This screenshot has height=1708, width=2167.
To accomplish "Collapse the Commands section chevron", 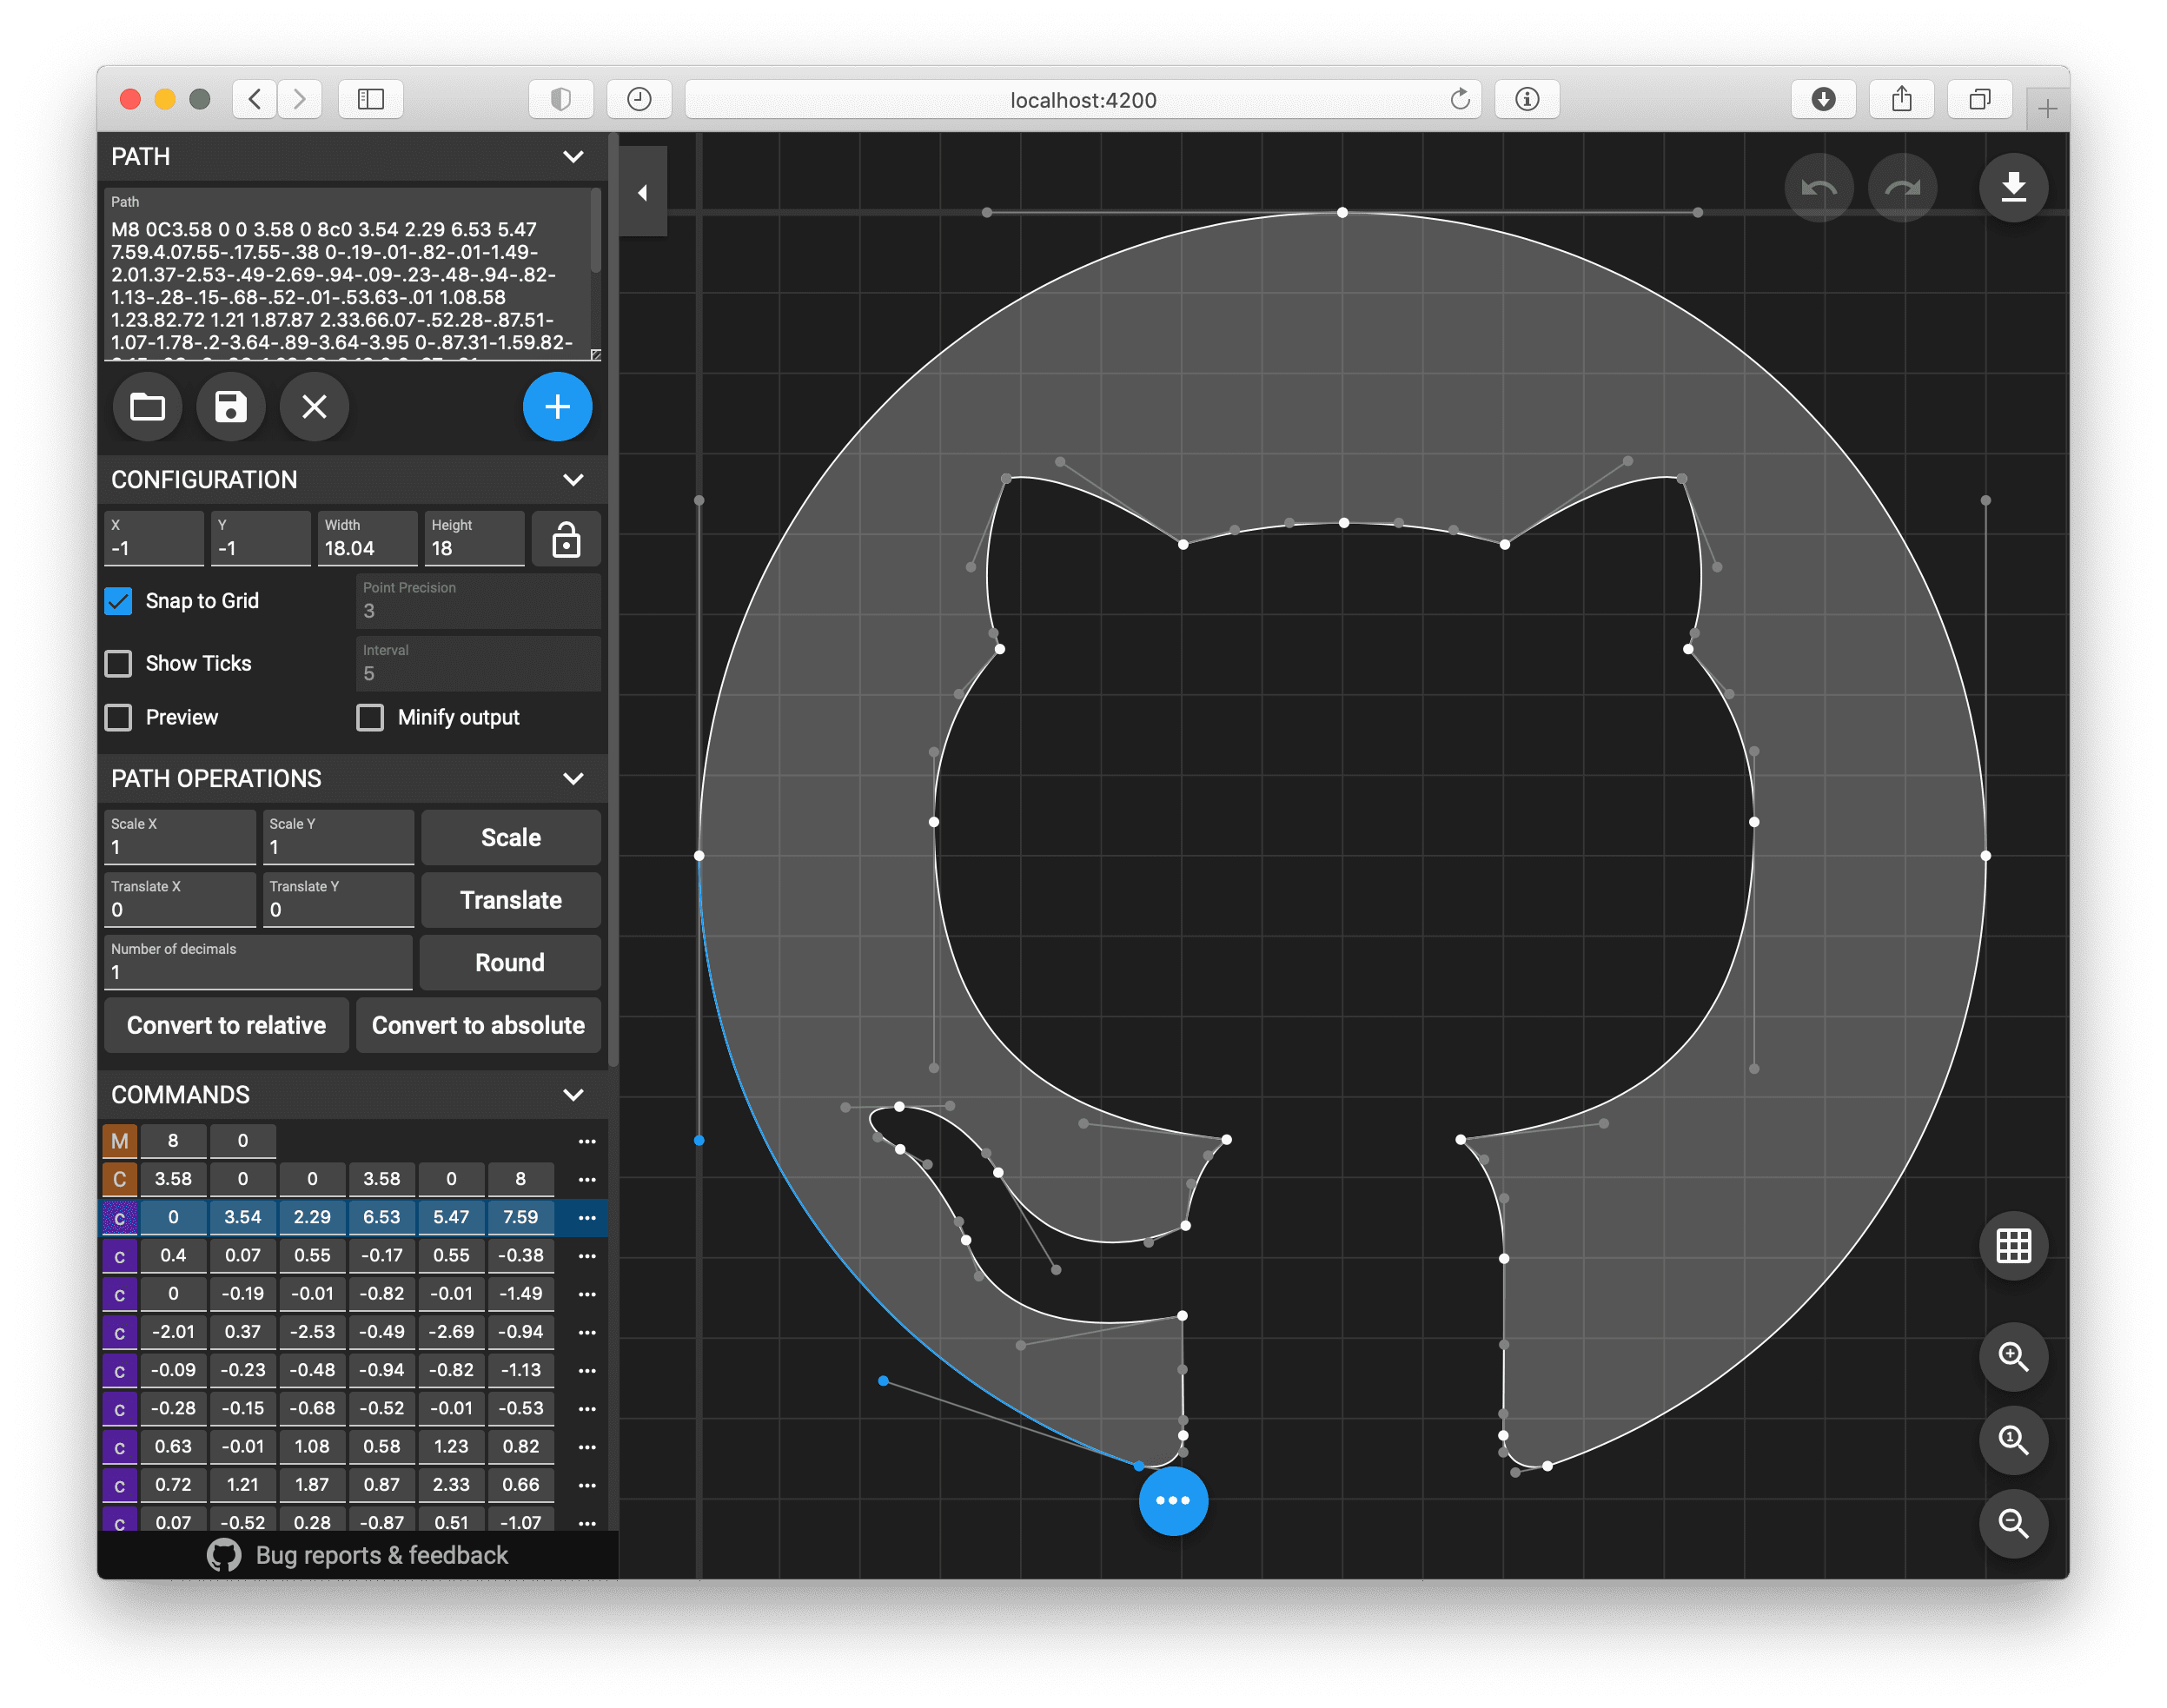I will click(x=573, y=1095).
